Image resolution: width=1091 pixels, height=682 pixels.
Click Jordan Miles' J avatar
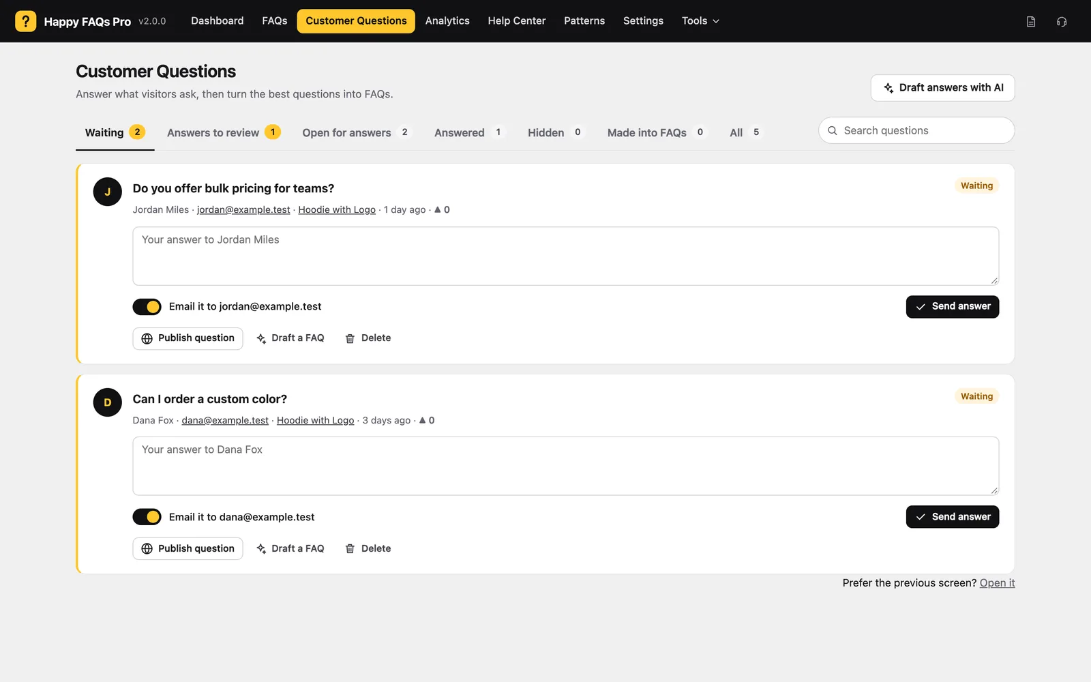tap(107, 192)
